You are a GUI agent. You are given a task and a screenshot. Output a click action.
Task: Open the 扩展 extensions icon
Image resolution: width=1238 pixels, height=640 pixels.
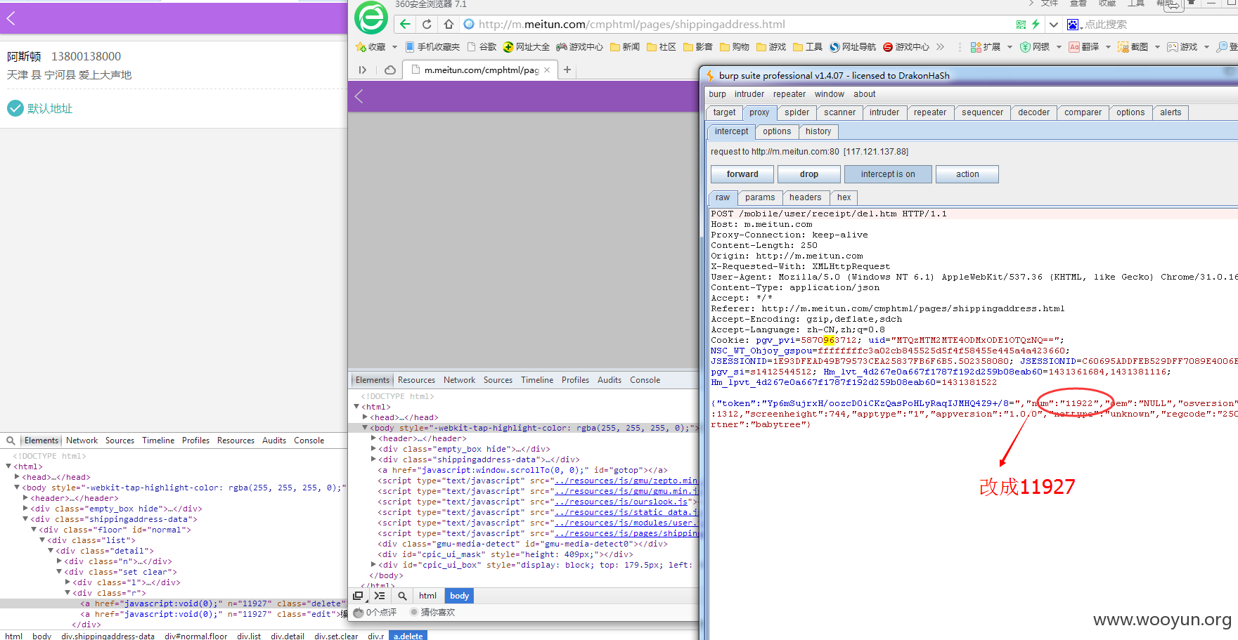pyautogui.click(x=976, y=47)
